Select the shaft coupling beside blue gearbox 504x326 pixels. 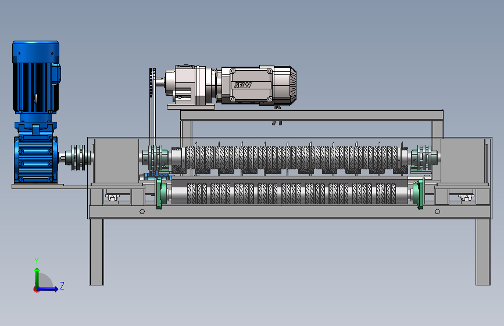pyautogui.click(x=77, y=157)
